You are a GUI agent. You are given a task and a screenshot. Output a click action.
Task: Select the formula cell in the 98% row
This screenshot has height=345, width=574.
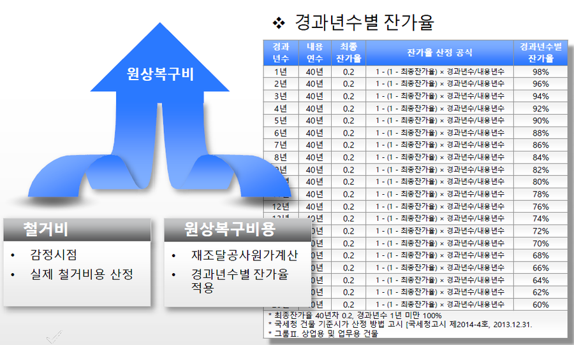pyautogui.click(x=439, y=72)
